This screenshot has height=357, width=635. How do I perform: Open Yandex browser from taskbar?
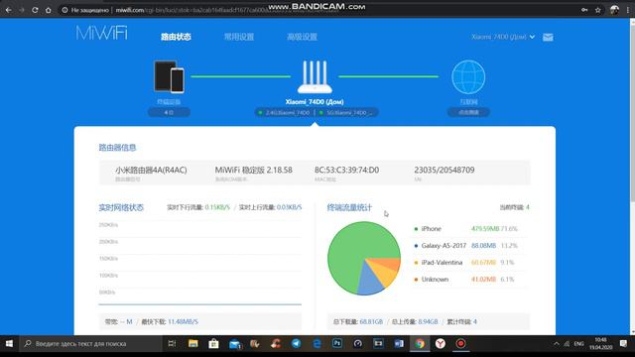coord(441,344)
